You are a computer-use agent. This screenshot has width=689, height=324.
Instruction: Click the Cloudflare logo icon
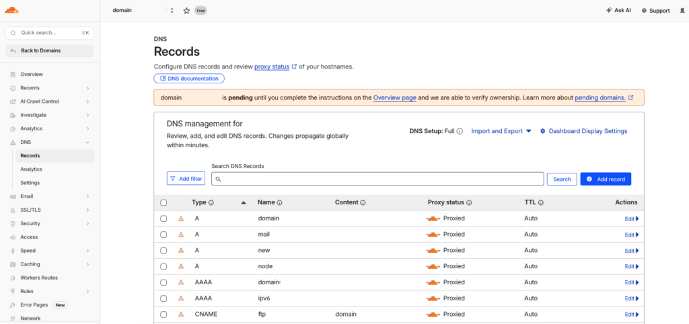(x=12, y=10)
